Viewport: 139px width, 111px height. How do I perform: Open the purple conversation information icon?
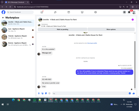(133, 20)
